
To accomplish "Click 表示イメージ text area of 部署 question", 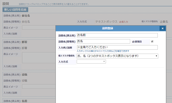I will 39,58.
